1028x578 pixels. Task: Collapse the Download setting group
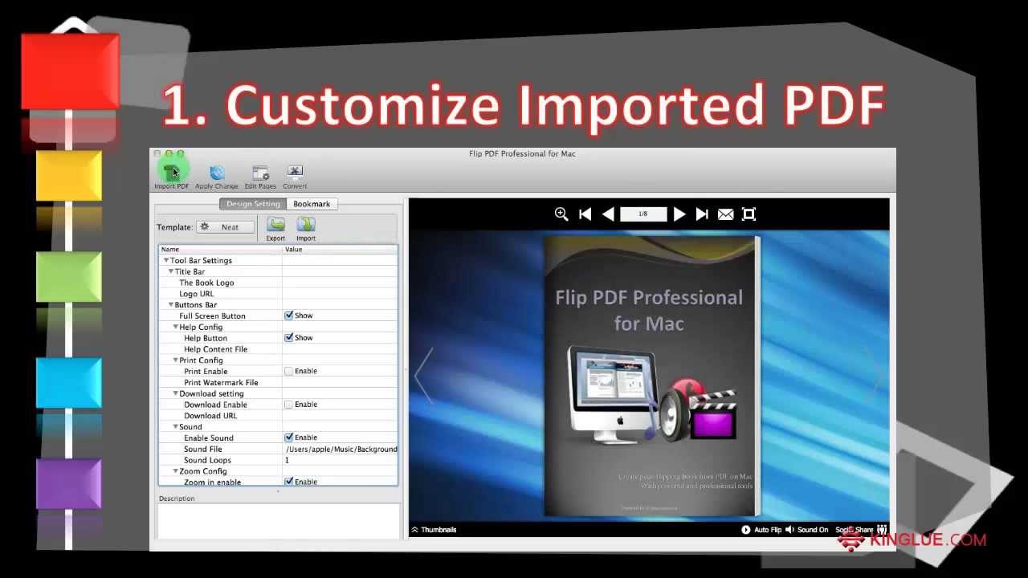pos(176,393)
